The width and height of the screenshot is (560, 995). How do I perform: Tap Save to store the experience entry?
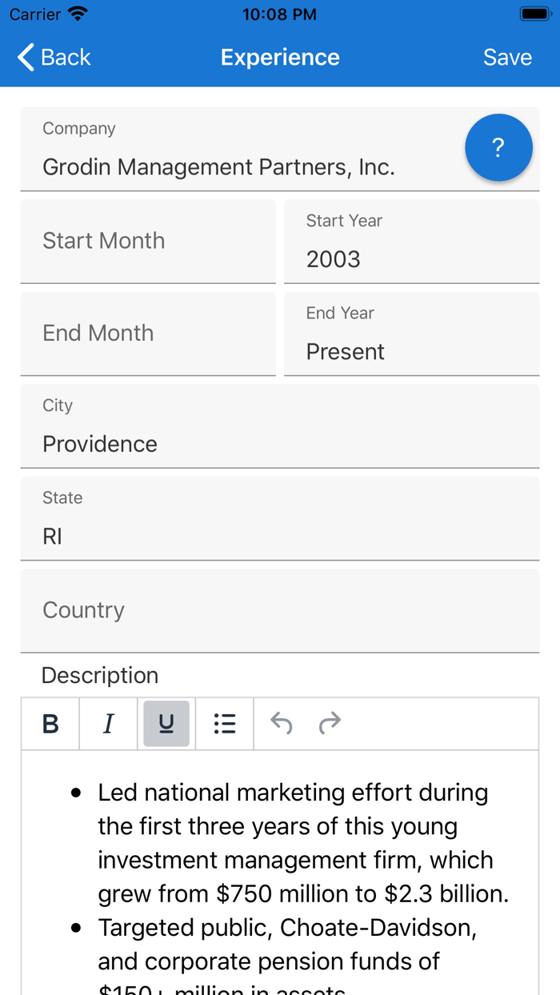(x=507, y=57)
